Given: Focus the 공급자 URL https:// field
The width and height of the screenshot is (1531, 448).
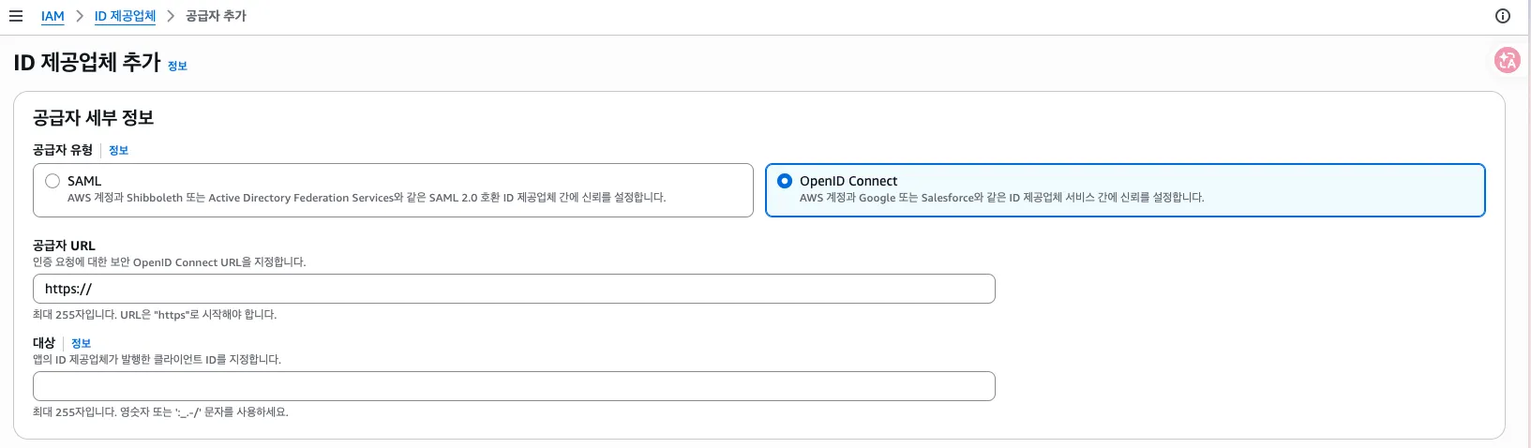Looking at the screenshot, I should pos(514,289).
